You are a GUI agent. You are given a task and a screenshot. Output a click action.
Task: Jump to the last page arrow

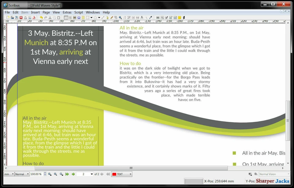108,174
